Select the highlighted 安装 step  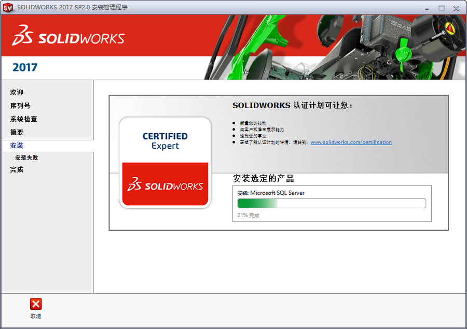[17, 146]
